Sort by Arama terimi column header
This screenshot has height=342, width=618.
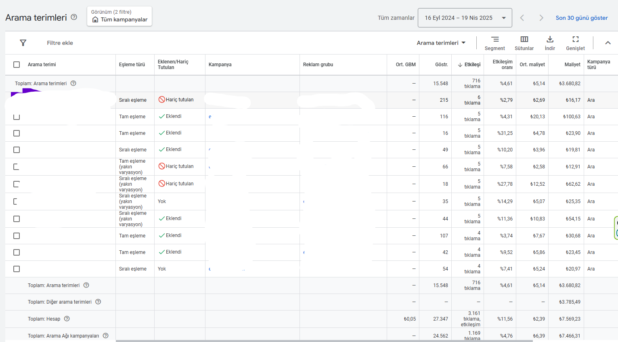(x=42, y=65)
